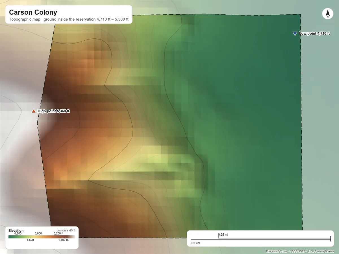Click the "High point 5,360 ft" label

[54, 111]
